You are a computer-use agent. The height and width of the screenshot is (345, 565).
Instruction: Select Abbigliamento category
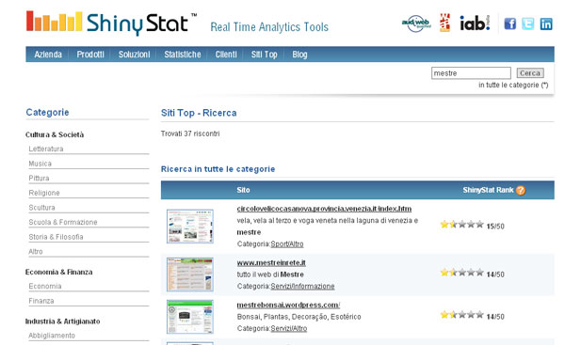pos(52,336)
